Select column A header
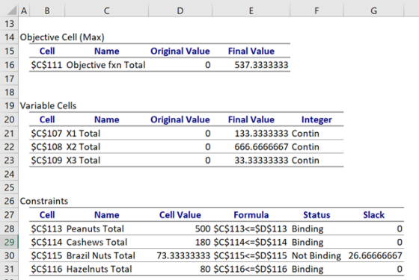The width and height of the screenshot is (419, 280). (x=24, y=10)
